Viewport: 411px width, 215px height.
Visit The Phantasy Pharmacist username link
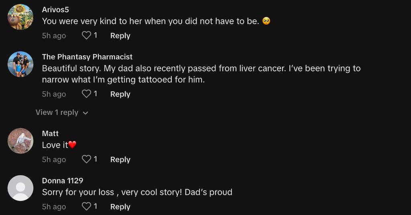pyautogui.click(x=87, y=57)
